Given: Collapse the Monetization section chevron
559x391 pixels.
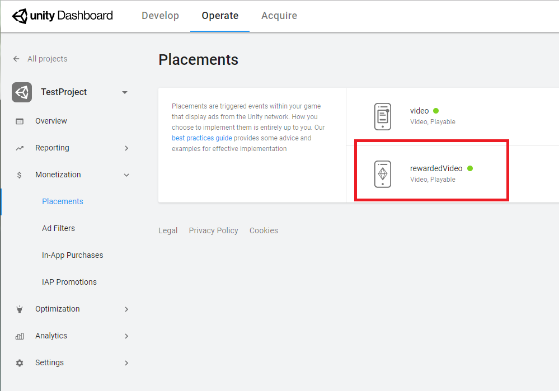Looking at the screenshot, I should (126, 175).
